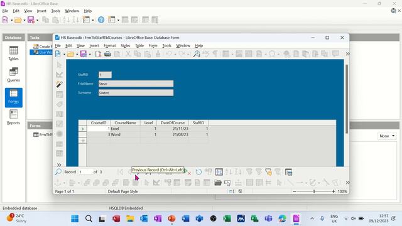Click the Label control in the left toolbar
Viewport: 402px width, 226px height.
pyautogui.click(x=60, y=104)
